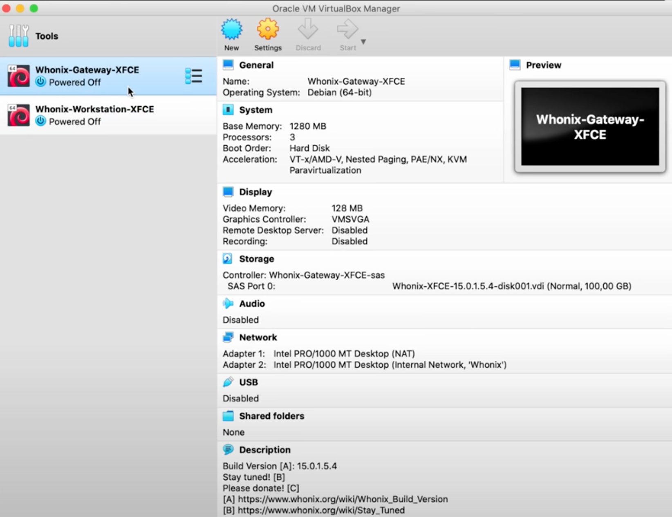
Task: Click the Controller Whonix-Gateway-XFCE-sas line
Action: click(304, 275)
